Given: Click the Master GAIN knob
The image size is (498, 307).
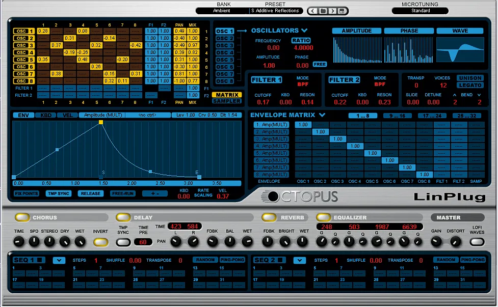Looking at the screenshot, I should pos(436,242).
